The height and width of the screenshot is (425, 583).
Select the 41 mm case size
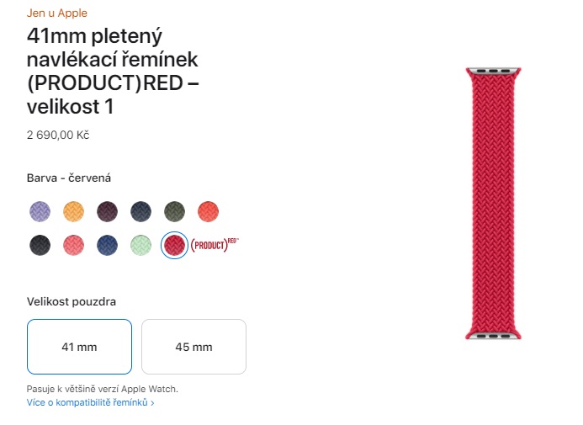click(79, 347)
